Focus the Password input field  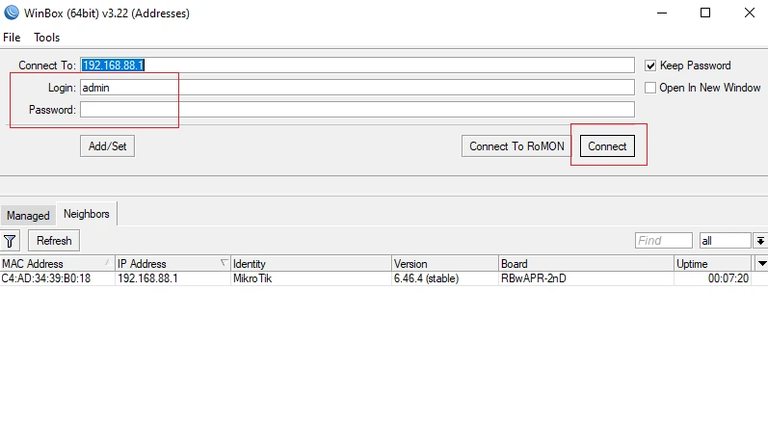click(x=357, y=110)
